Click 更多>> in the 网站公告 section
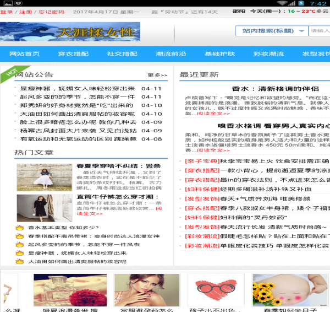Image resolution: width=330 pixels, height=312 pixels. [x=157, y=75]
